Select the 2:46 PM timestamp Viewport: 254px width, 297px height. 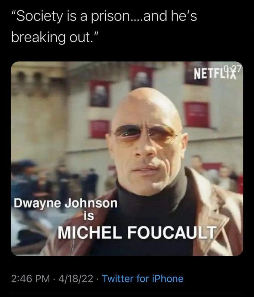[x=31, y=279]
